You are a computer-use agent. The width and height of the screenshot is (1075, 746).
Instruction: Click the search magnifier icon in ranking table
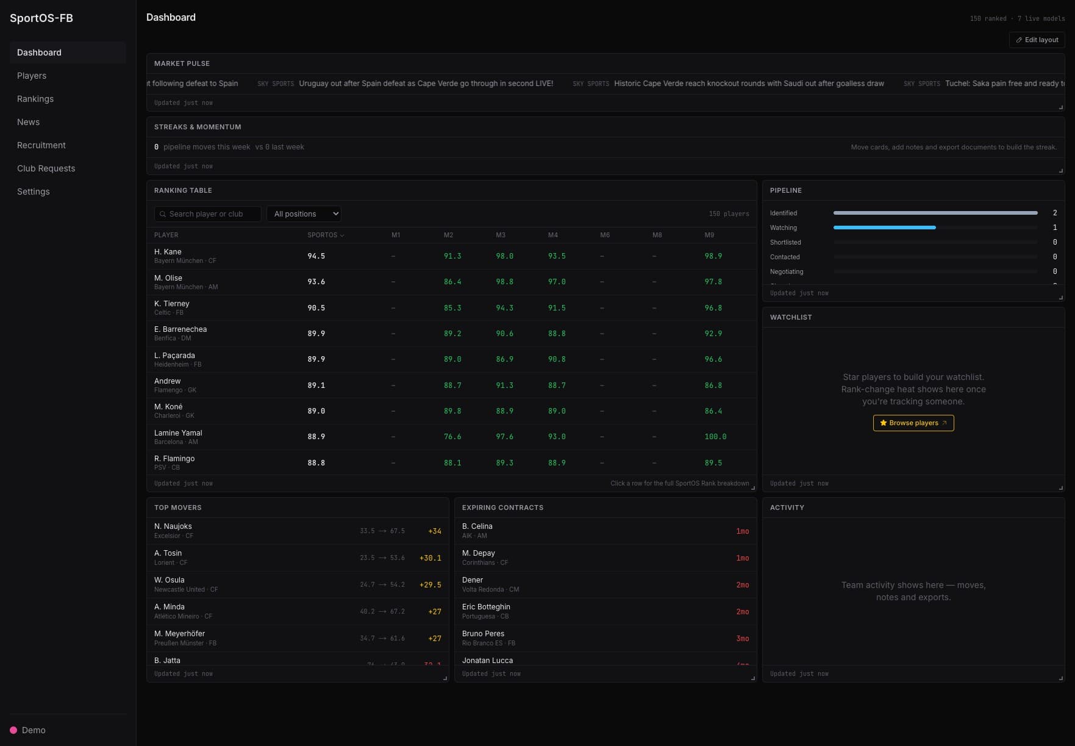tap(163, 214)
